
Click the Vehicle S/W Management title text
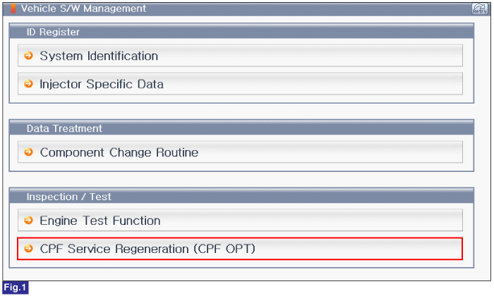pyautogui.click(x=83, y=8)
